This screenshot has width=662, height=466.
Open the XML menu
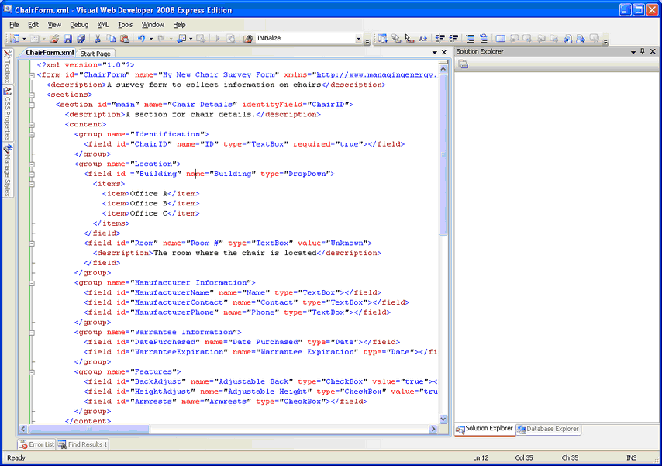click(102, 25)
